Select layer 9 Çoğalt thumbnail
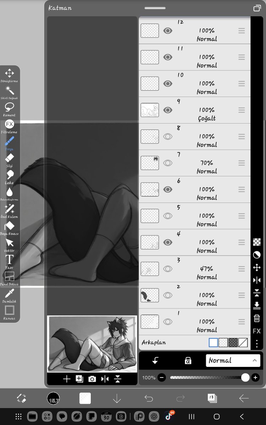 point(150,110)
